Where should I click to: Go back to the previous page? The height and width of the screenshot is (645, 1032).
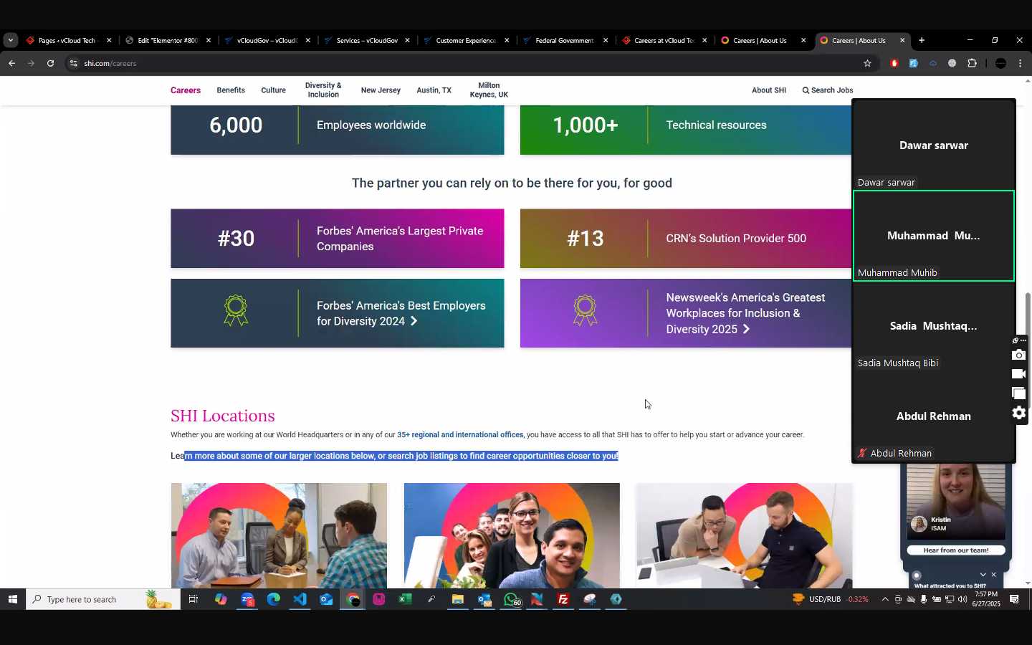coord(11,63)
